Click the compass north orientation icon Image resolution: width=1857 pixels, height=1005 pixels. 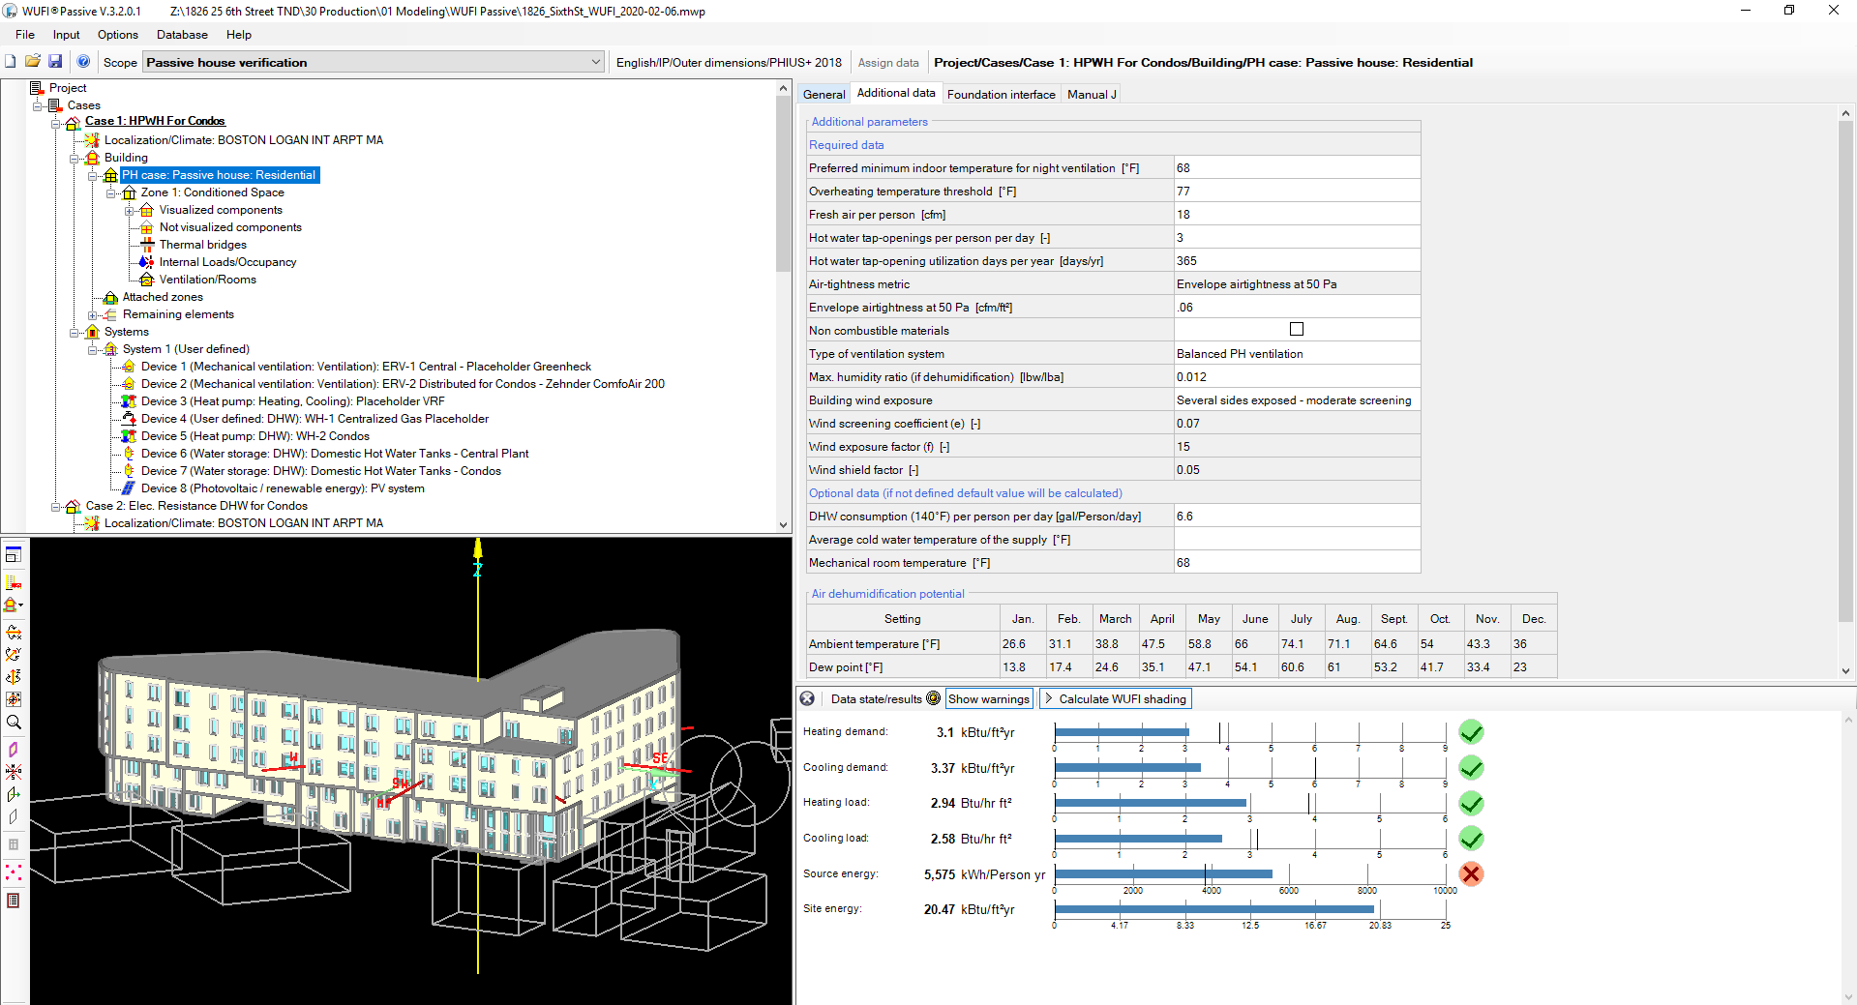coord(14,772)
